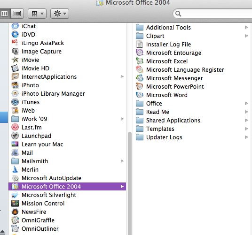Click the Microsoft Language Register icon
Image resolution: width=252 pixels, height=235 pixels.
140,69
